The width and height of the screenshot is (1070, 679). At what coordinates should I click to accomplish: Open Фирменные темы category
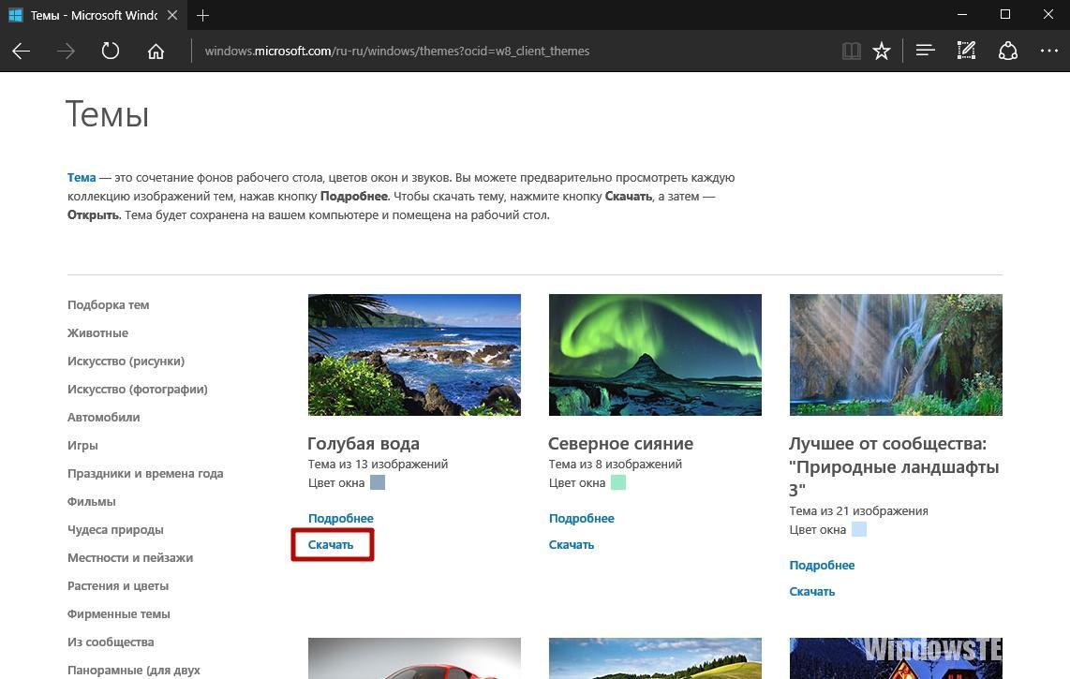(118, 614)
